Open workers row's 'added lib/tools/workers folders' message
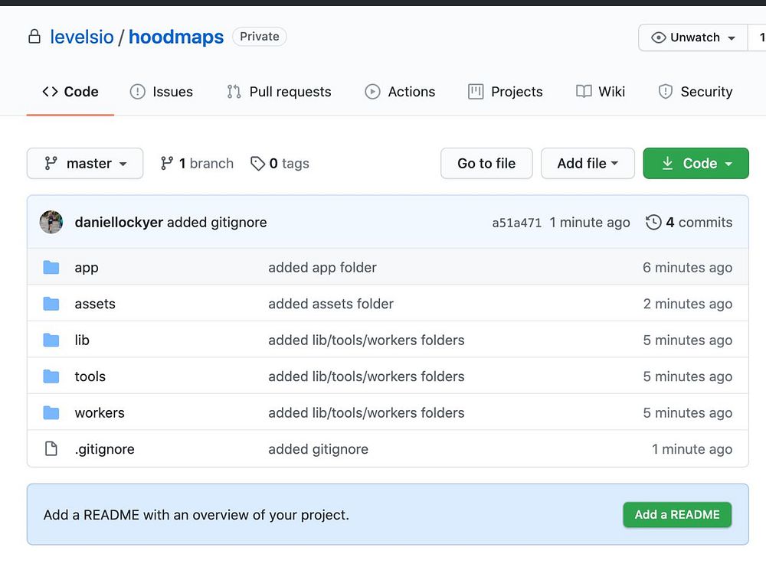This screenshot has width=766, height=570. pyautogui.click(x=366, y=413)
